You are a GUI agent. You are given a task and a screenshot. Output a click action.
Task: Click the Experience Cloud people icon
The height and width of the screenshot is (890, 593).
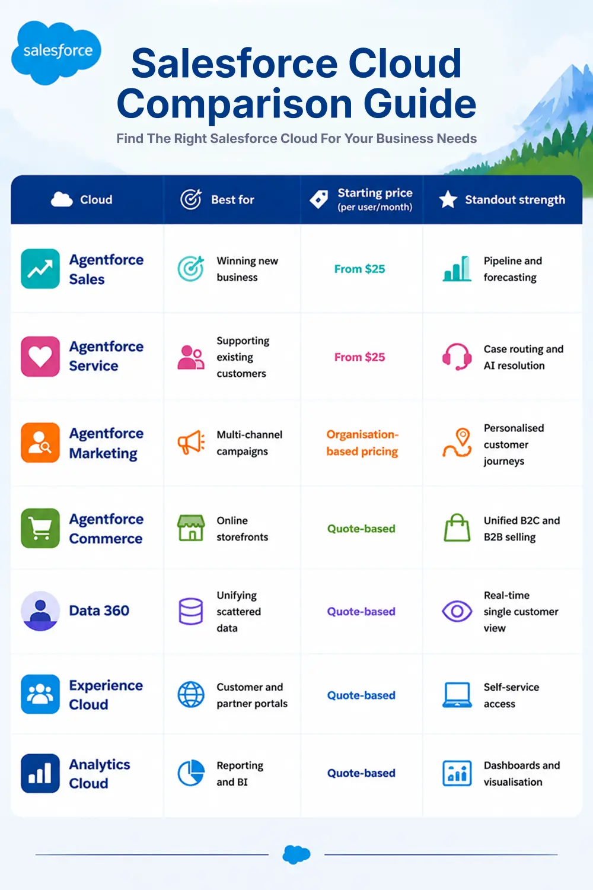pos(40,694)
